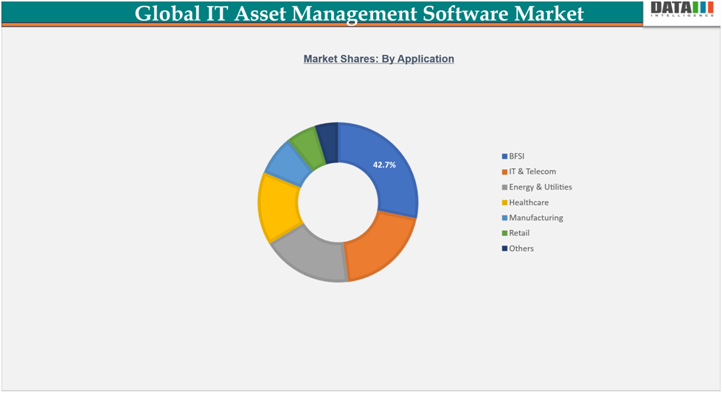This screenshot has width=722, height=407.
Task: Click the orange IT & Telecom donut slice
Action: click(381, 246)
